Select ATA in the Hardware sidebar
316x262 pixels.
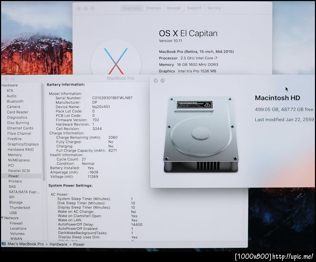9,90
